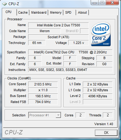This screenshot has height=140, width=121.
Task: Click the Core Speed 2183.5 MHz value
Action: pos(43,84)
